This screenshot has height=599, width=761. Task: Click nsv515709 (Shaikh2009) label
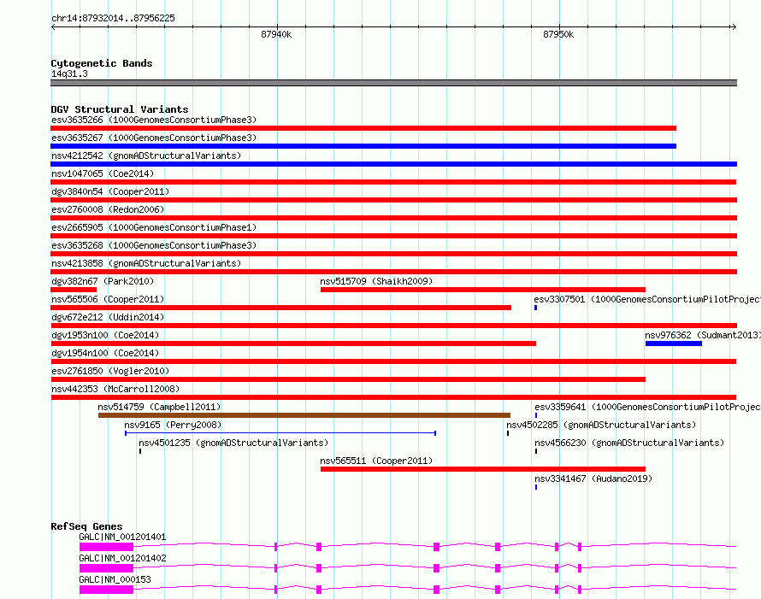376,281
